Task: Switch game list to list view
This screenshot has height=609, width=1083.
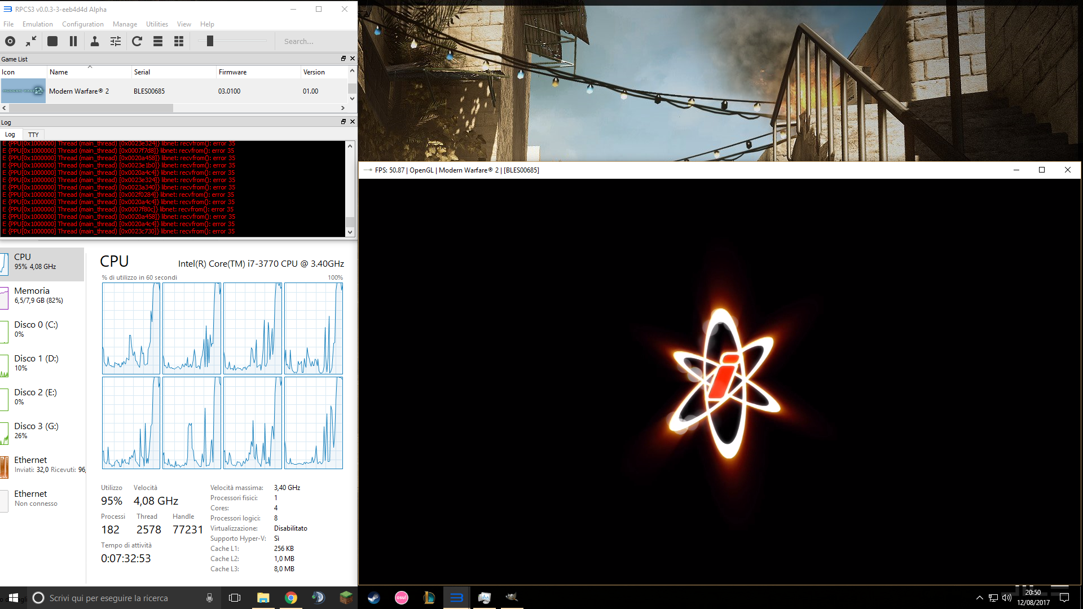Action: click(158, 41)
